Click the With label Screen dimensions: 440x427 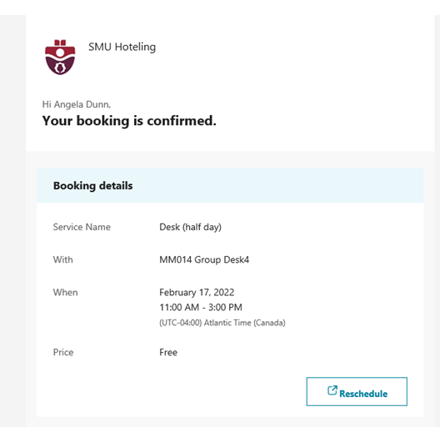(62, 259)
